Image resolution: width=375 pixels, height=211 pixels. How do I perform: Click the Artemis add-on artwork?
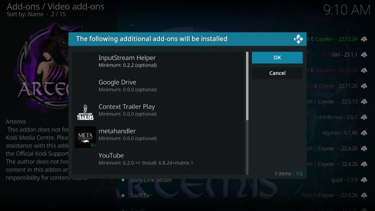click(43, 67)
